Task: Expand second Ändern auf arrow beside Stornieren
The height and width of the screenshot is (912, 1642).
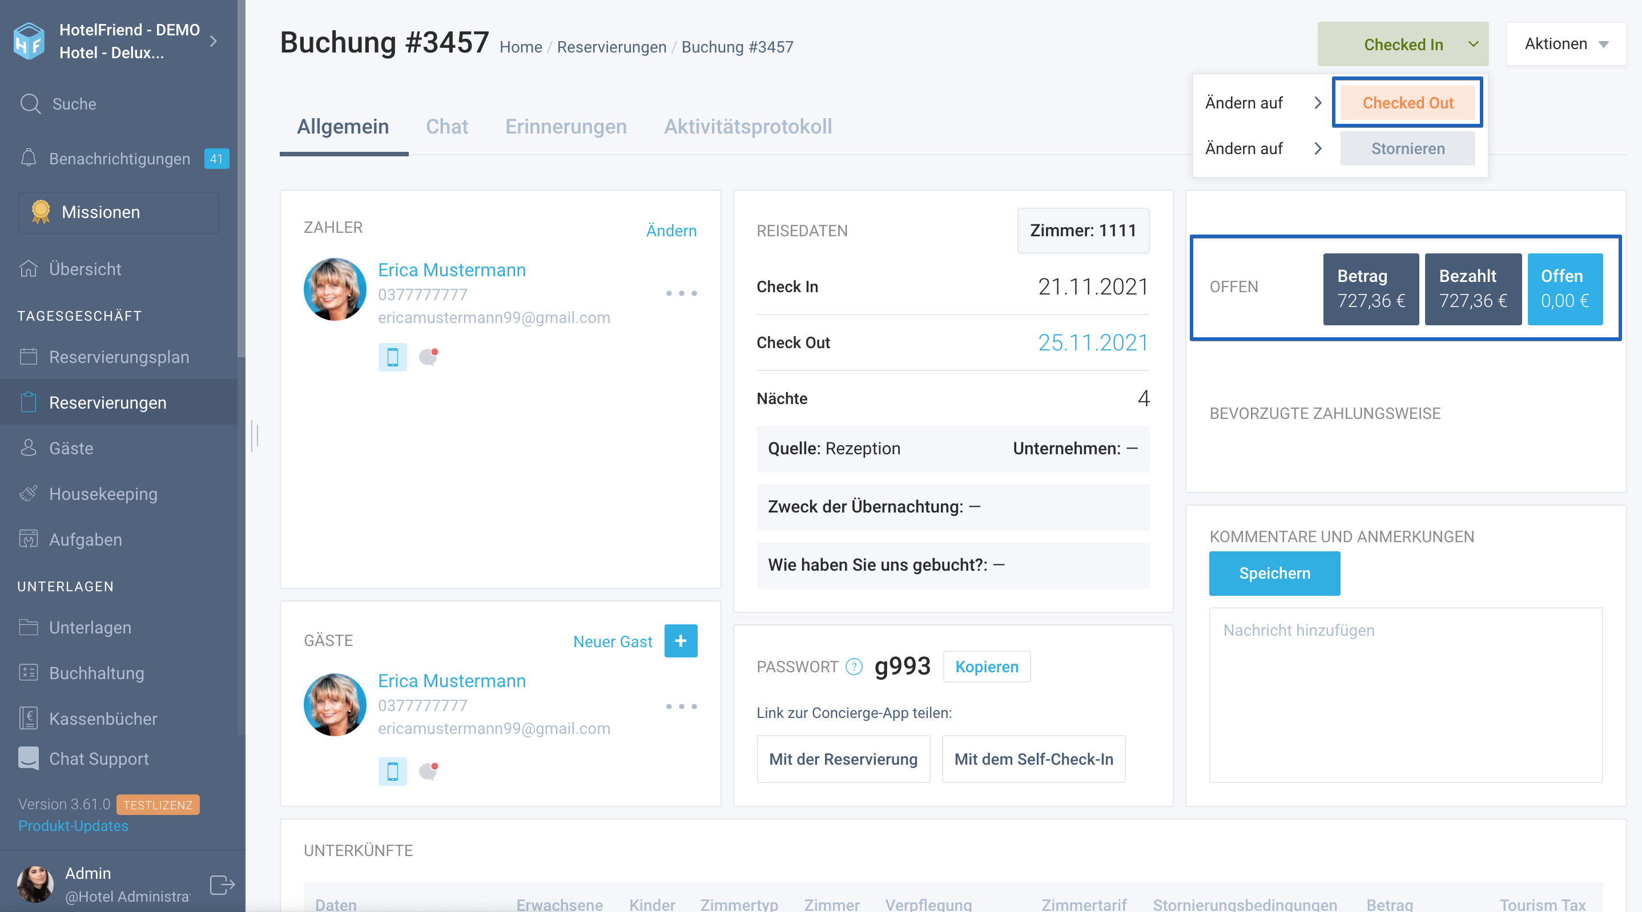Action: coord(1318,148)
